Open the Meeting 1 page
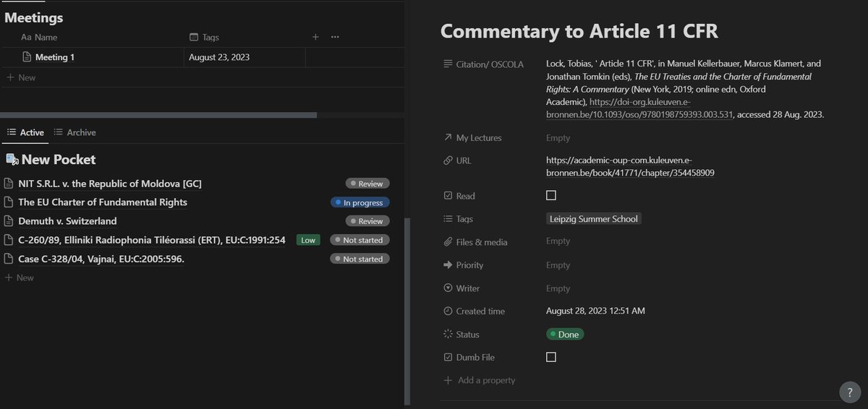Viewport: 868px width, 409px height. point(55,57)
